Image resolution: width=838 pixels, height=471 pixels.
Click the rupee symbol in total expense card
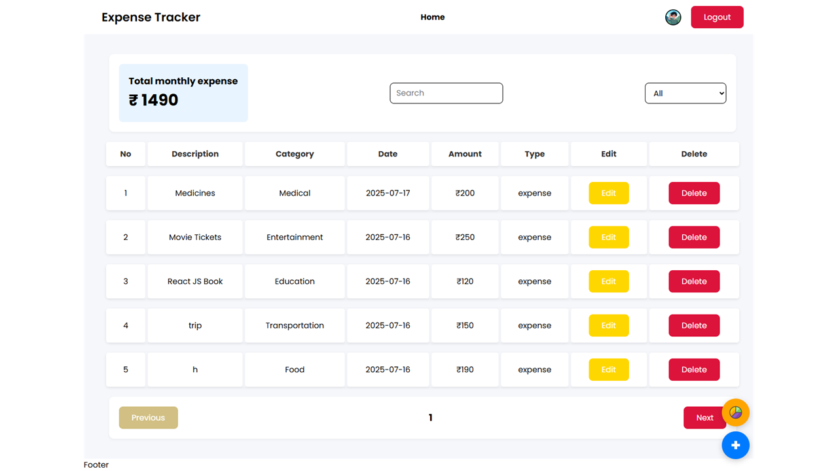coord(134,99)
